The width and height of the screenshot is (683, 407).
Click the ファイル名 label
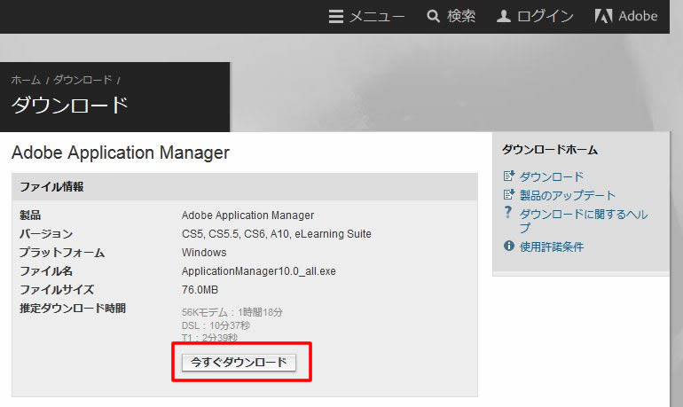tap(46, 270)
